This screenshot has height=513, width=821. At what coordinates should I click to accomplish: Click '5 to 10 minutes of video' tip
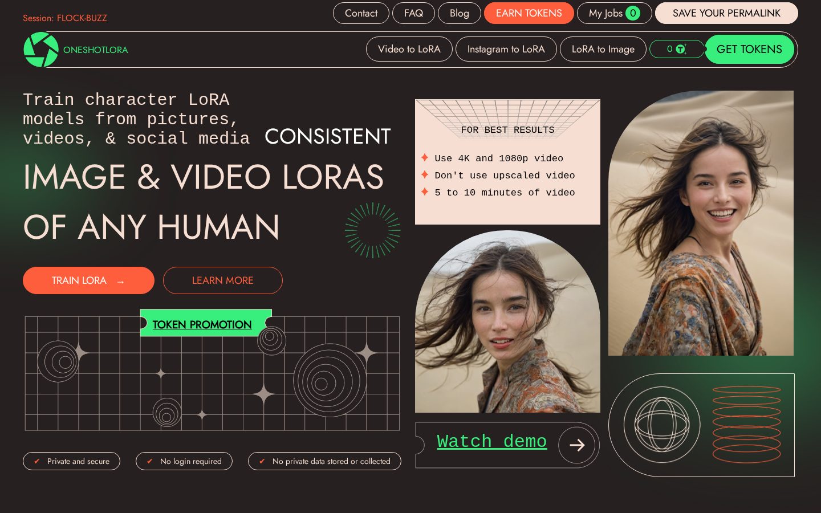pyautogui.click(x=504, y=193)
